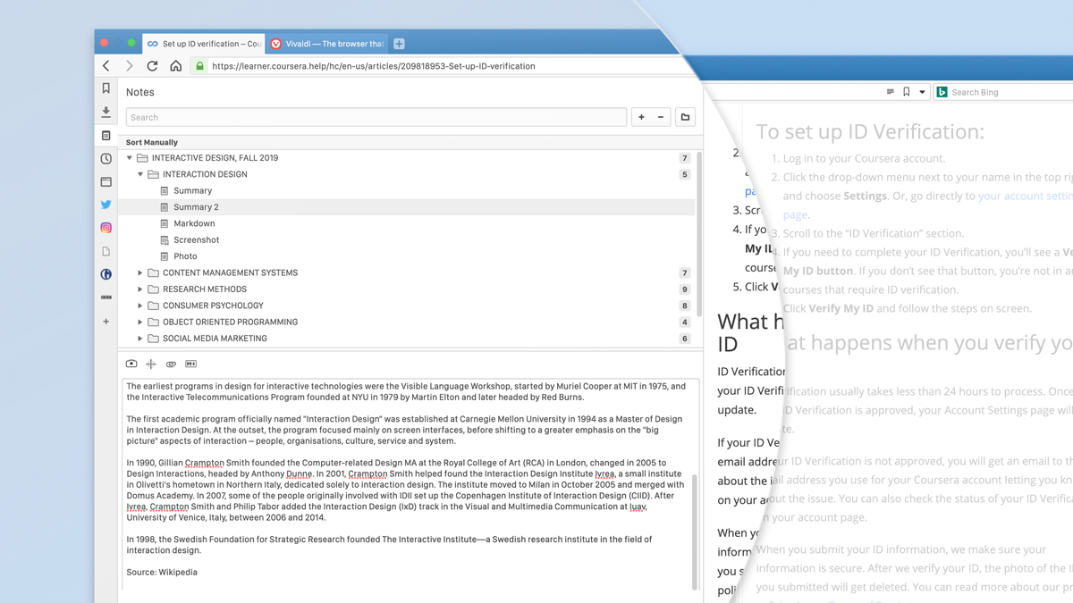Open the Markdown note
Screen dimensions: 1073x603
[x=194, y=223]
